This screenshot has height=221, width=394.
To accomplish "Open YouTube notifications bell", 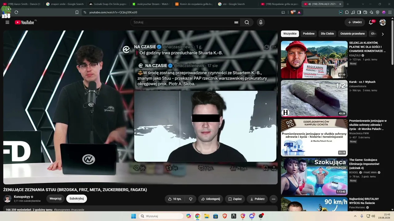I will (371, 22).
